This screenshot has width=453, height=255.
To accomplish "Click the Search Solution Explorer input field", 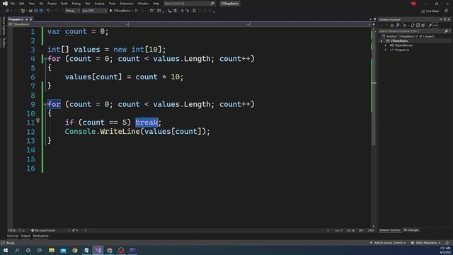I will click(x=411, y=31).
